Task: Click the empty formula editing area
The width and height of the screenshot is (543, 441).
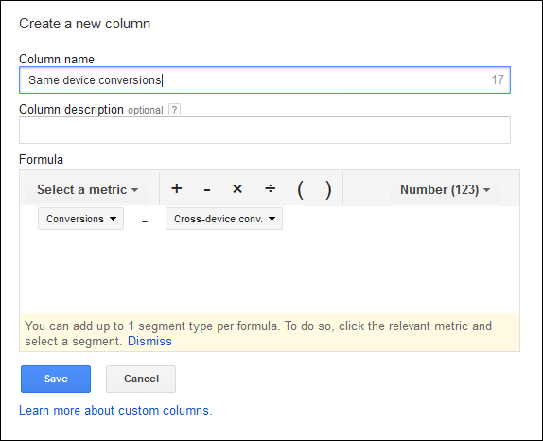Action: click(x=270, y=271)
